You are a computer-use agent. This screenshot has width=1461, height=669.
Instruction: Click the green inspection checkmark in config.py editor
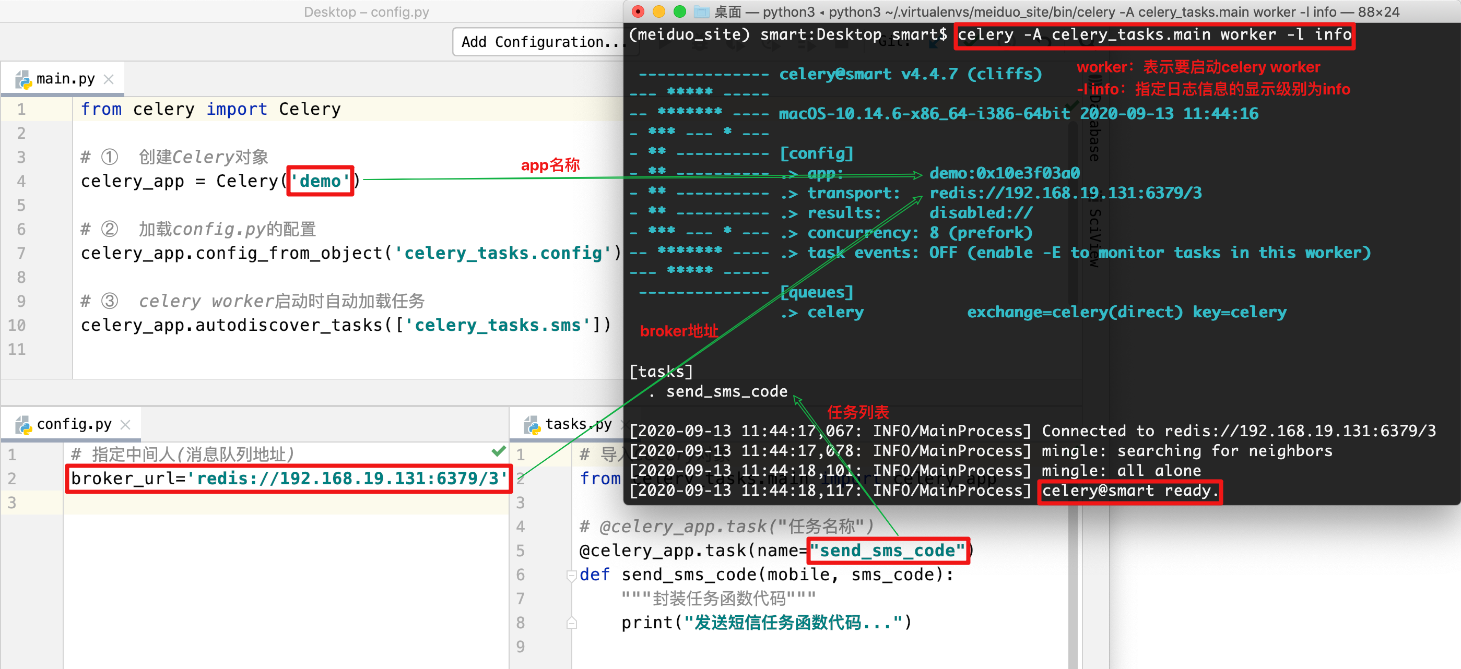(499, 452)
